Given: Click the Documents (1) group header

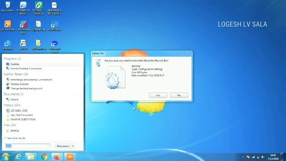Looking at the screenshot, I should pyautogui.click(x=14, y=94).
